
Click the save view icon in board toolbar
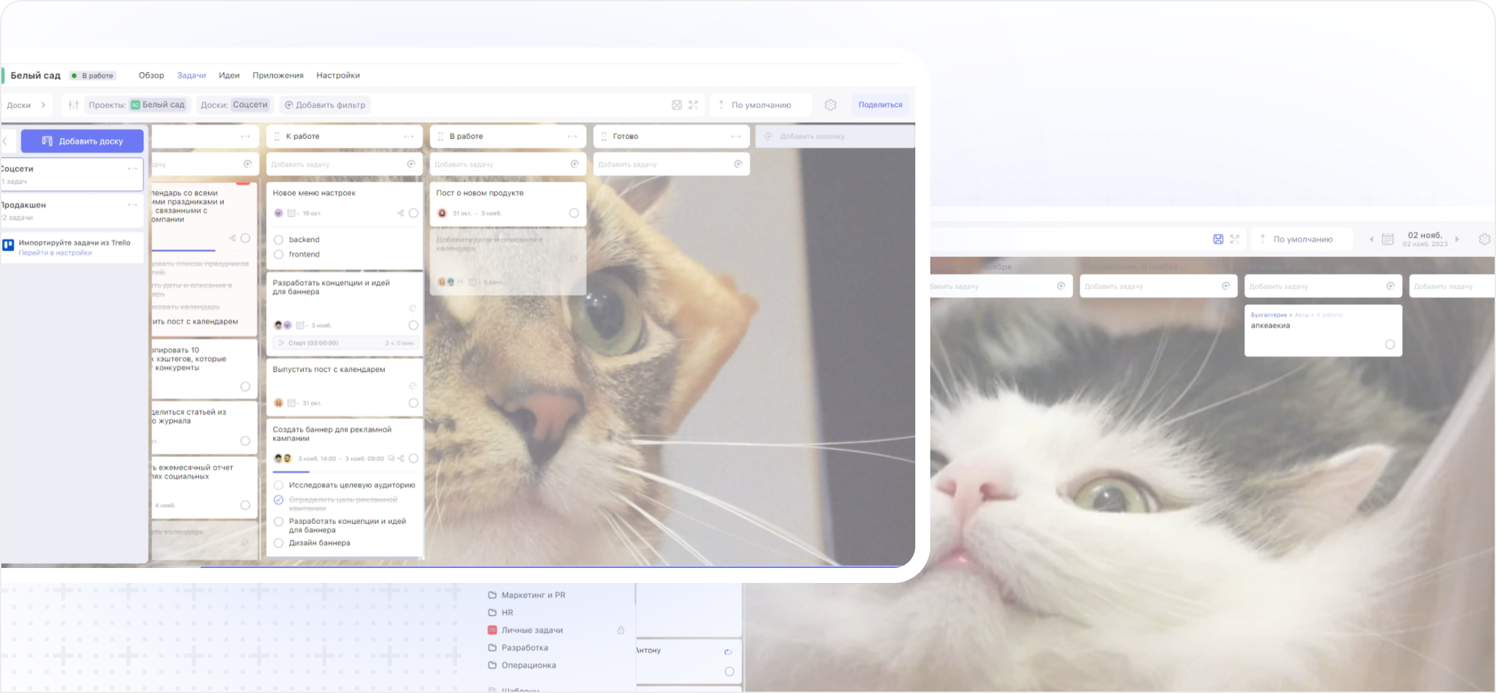tap(677, 105)
